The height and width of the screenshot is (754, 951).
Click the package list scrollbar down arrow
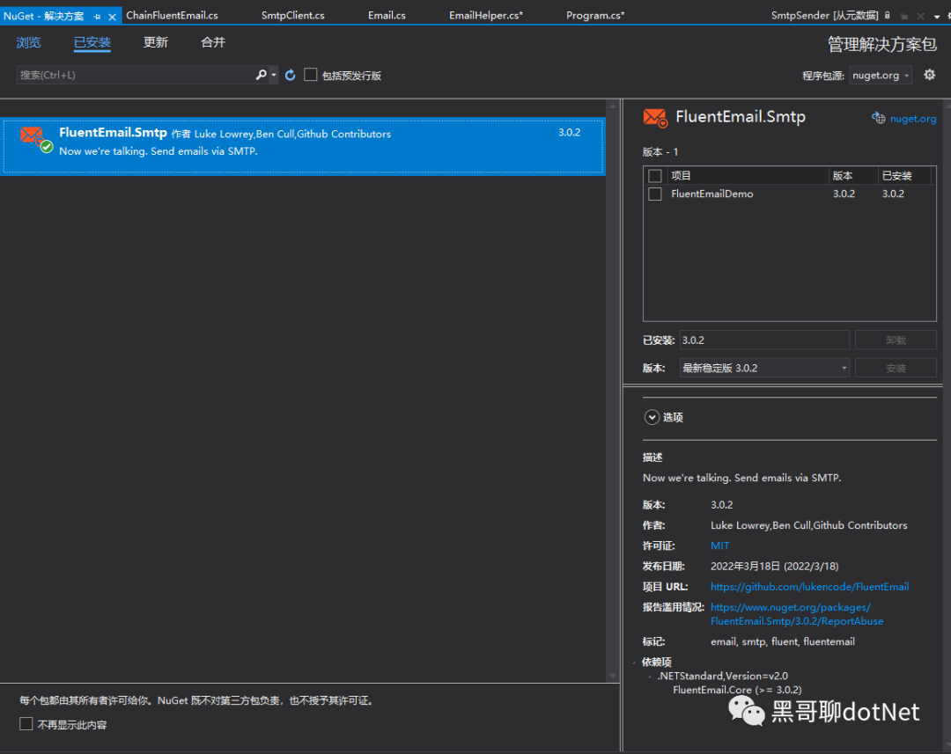click(x=613, y=675)
